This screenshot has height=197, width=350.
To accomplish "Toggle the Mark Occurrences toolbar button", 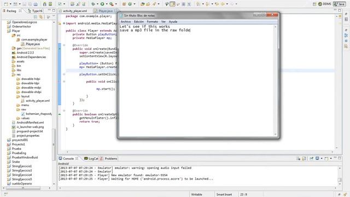I will pyautogui.click(x=172, y=4).
